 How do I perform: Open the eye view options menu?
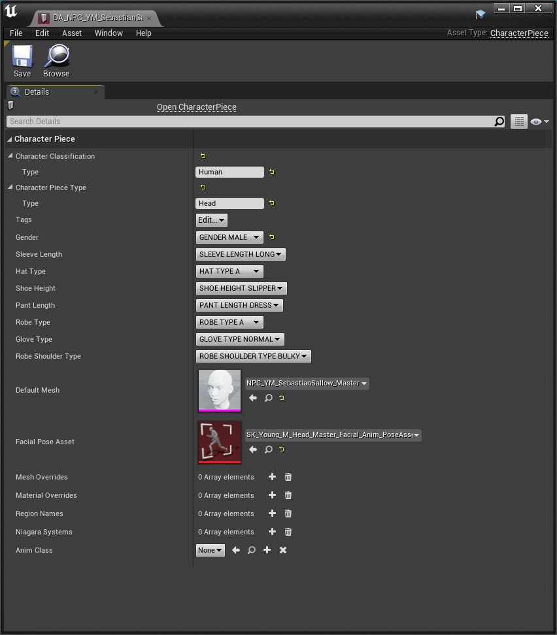539,122
